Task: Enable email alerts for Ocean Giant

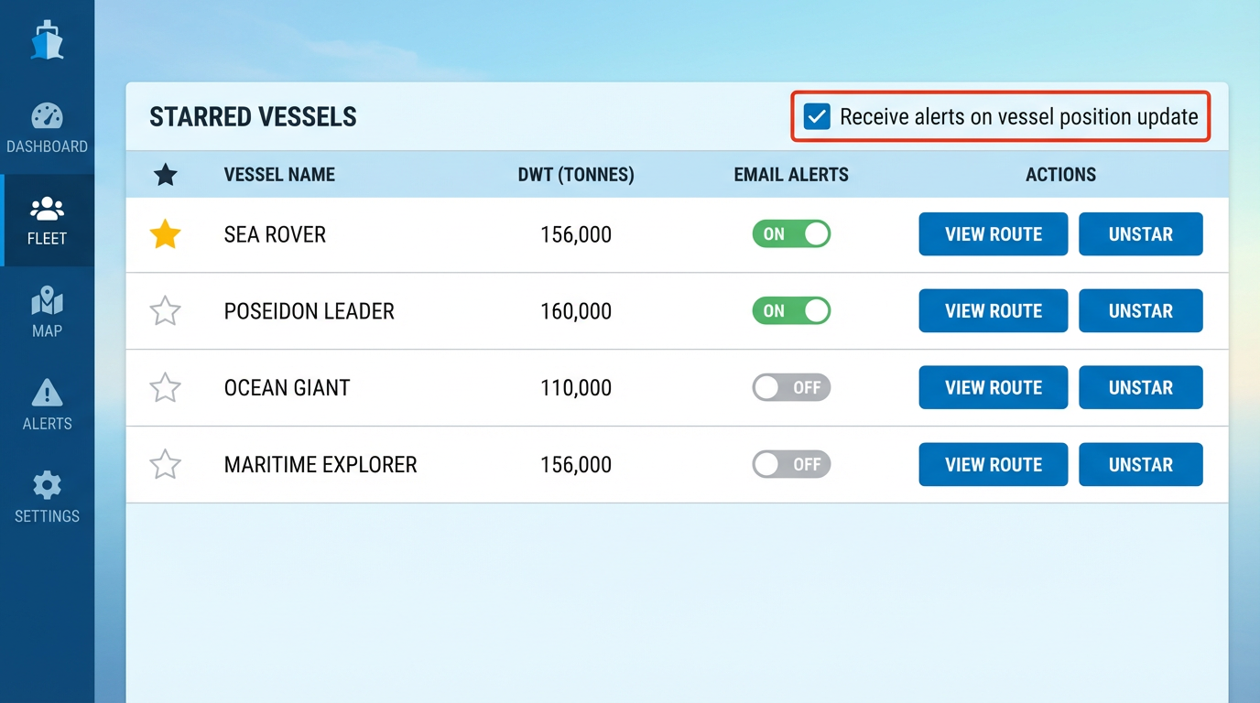Action: [x=791, y=388]
